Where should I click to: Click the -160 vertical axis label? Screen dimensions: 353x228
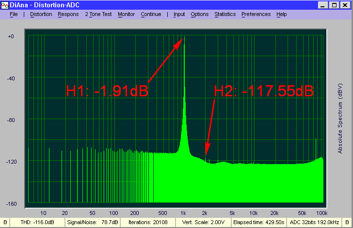12,204
